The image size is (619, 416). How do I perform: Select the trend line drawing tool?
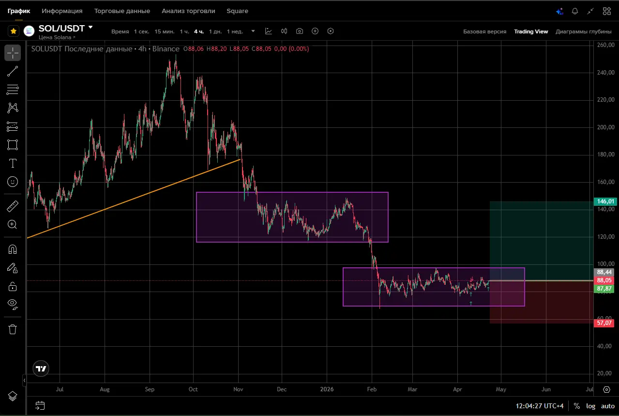[13, 71]
